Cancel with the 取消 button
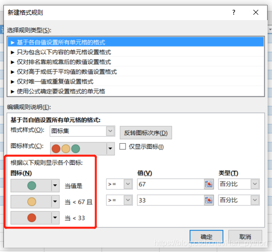Viewport: 272px width, 252px height. tap(245, 237)
